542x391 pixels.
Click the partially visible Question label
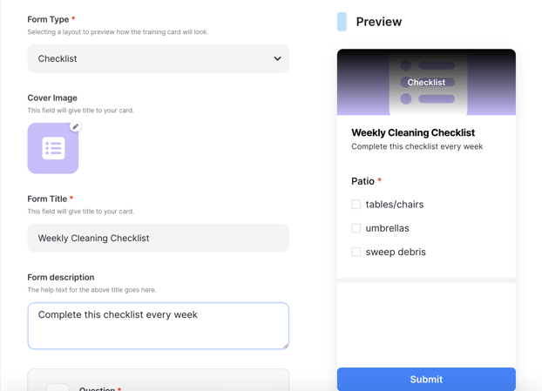pos(97,389)
